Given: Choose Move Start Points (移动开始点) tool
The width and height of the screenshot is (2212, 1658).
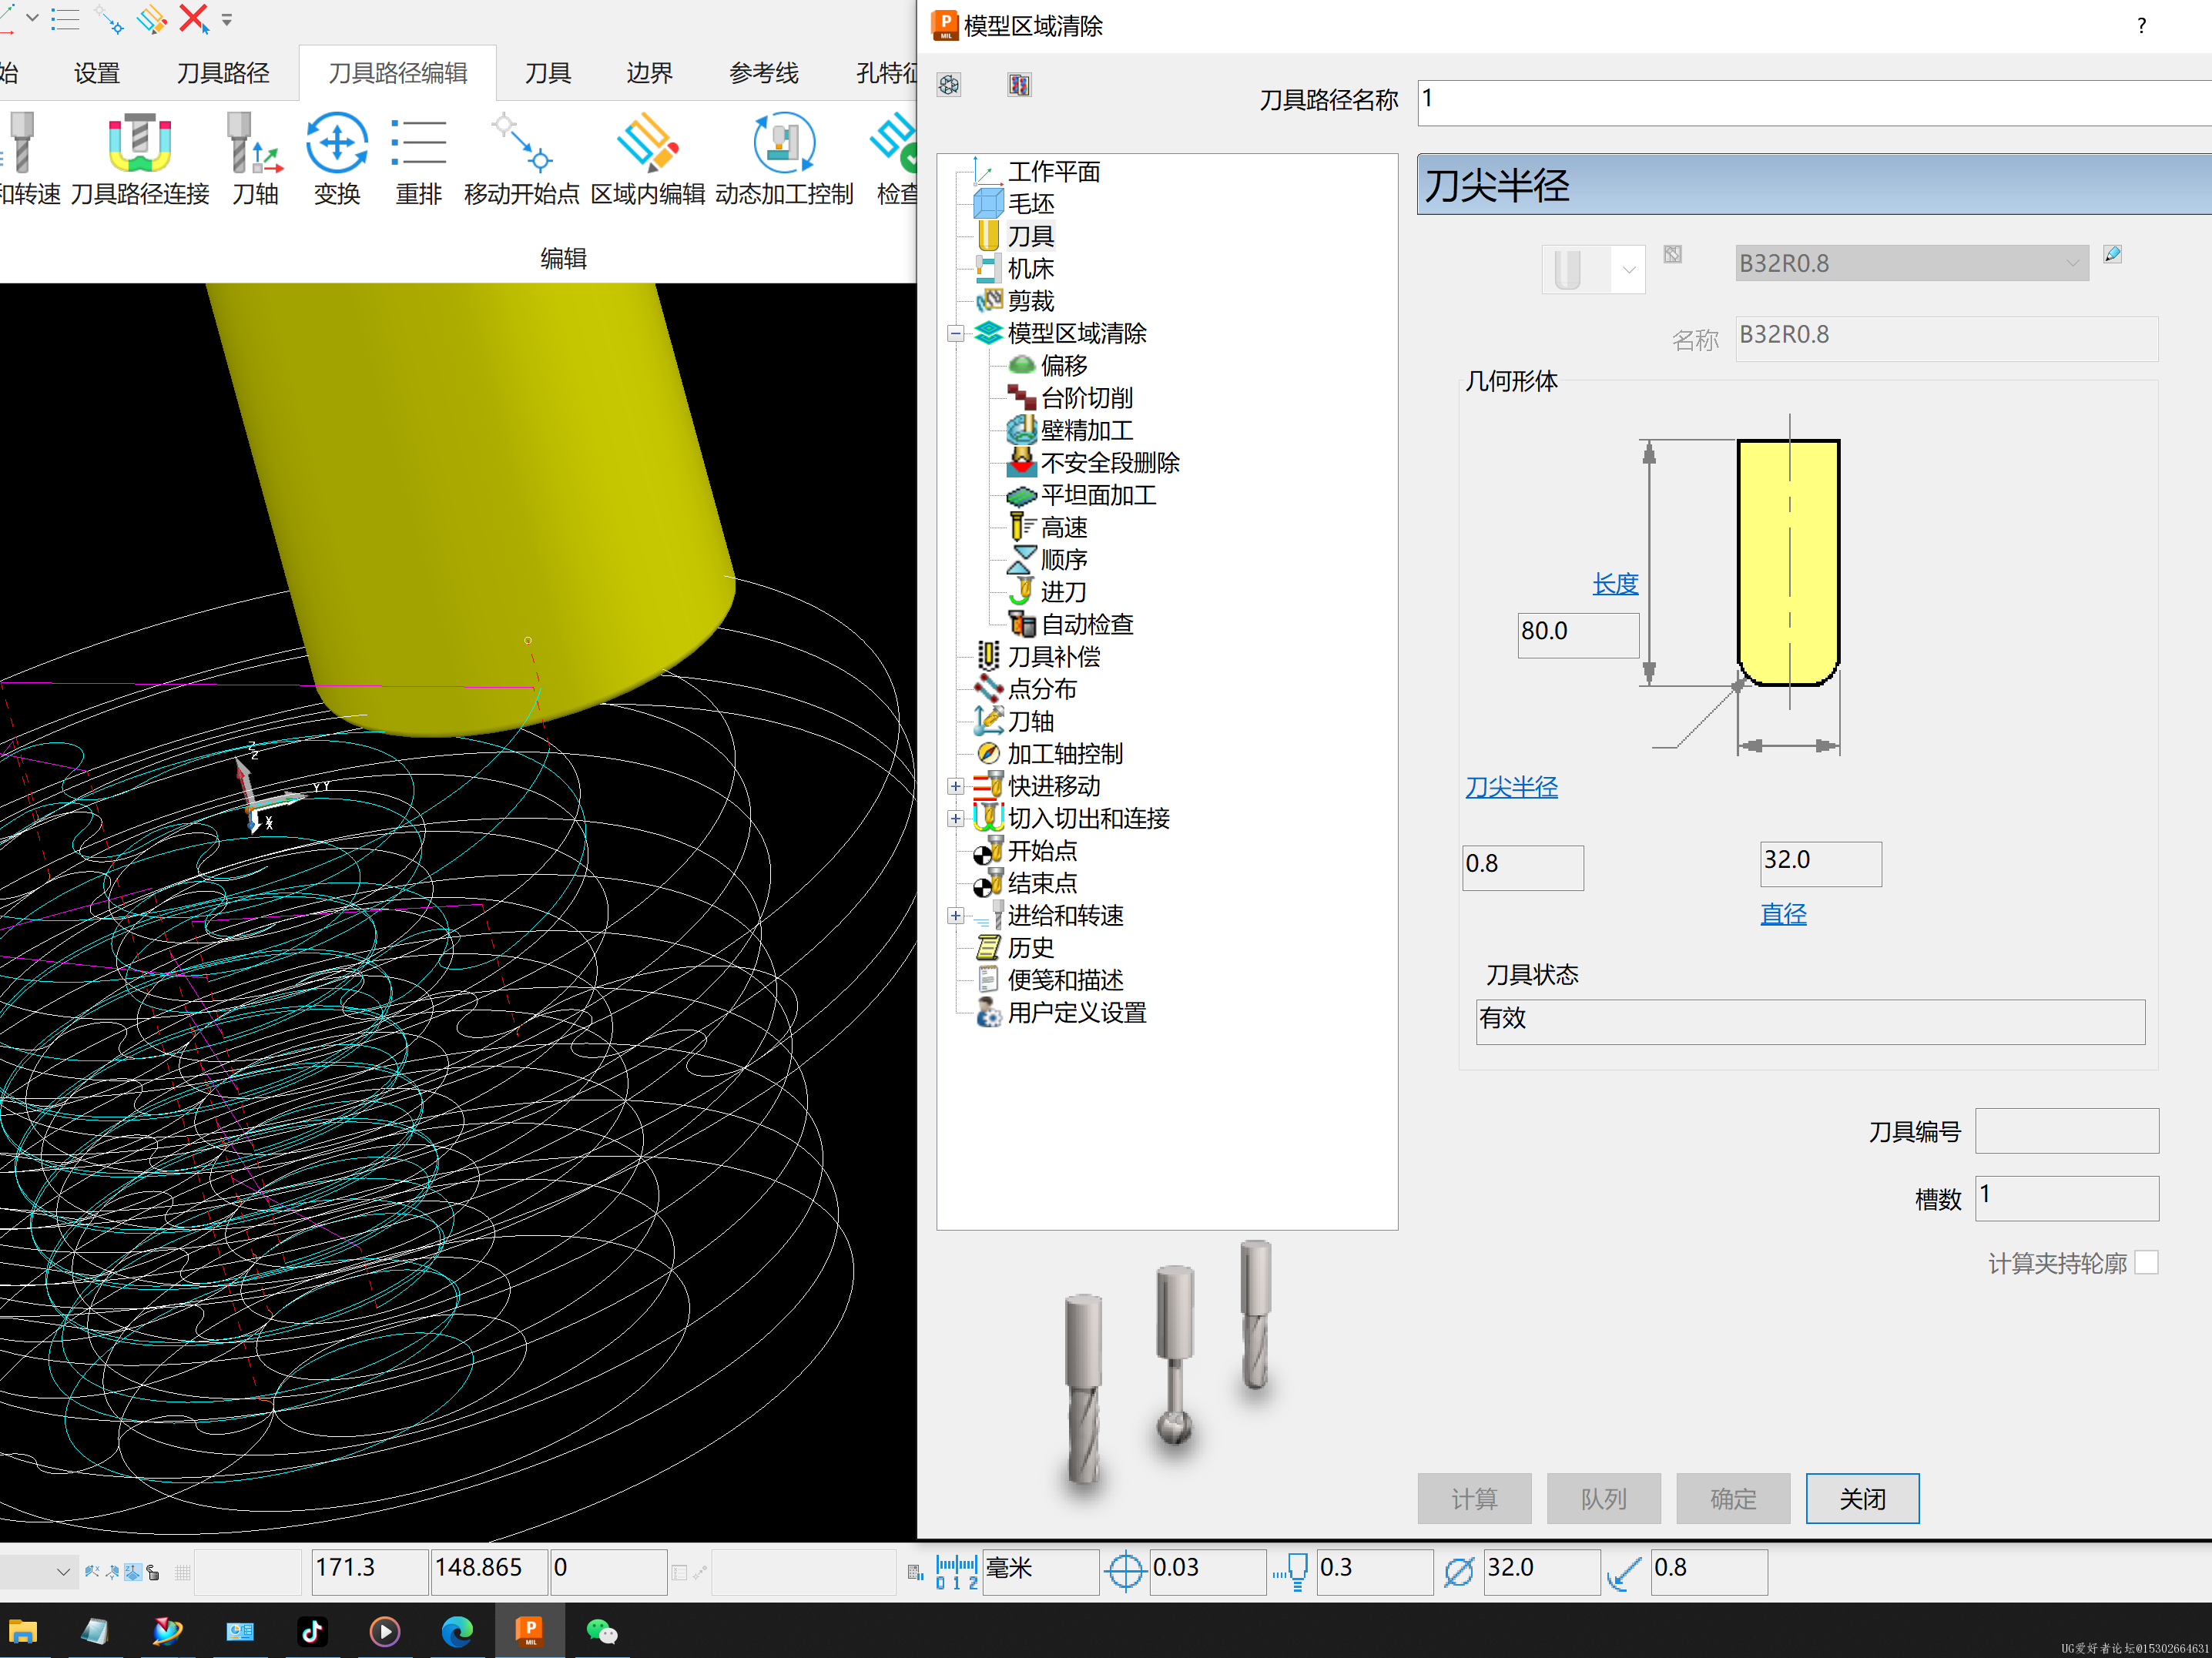Looking at the screenshot, I should click(x=521, y=159).
